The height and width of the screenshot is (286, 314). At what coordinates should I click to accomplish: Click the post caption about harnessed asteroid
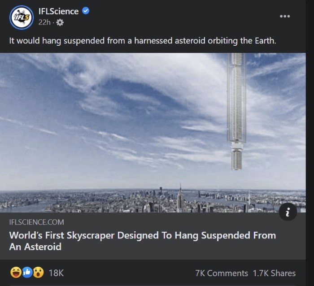[143, 40]
